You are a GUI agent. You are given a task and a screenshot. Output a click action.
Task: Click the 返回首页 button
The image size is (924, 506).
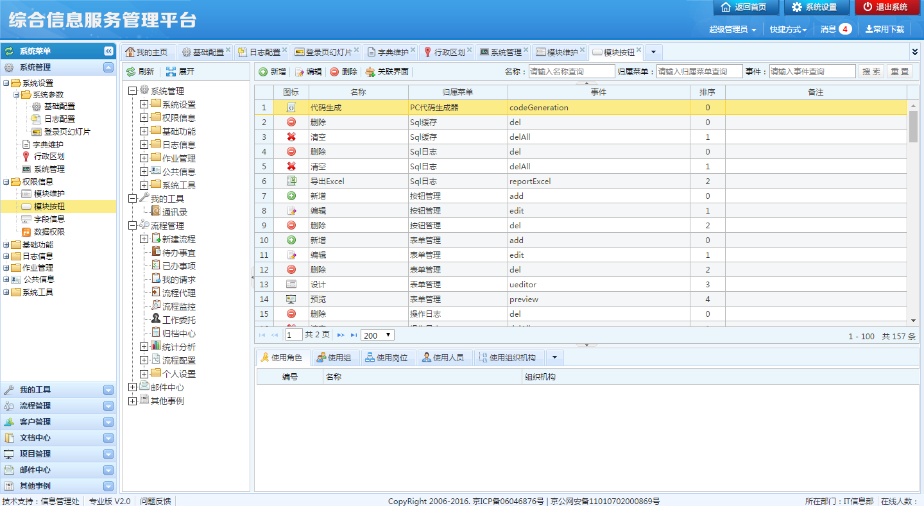746,7
